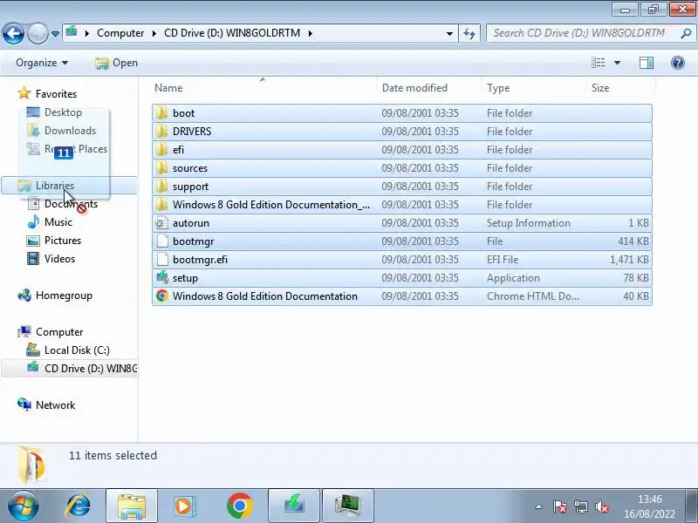Select the Windows 8 Gold Edition Documentation_ folder icon
Image resolution: width=698 pixels, height=523 pixels.
pos(162,204)
